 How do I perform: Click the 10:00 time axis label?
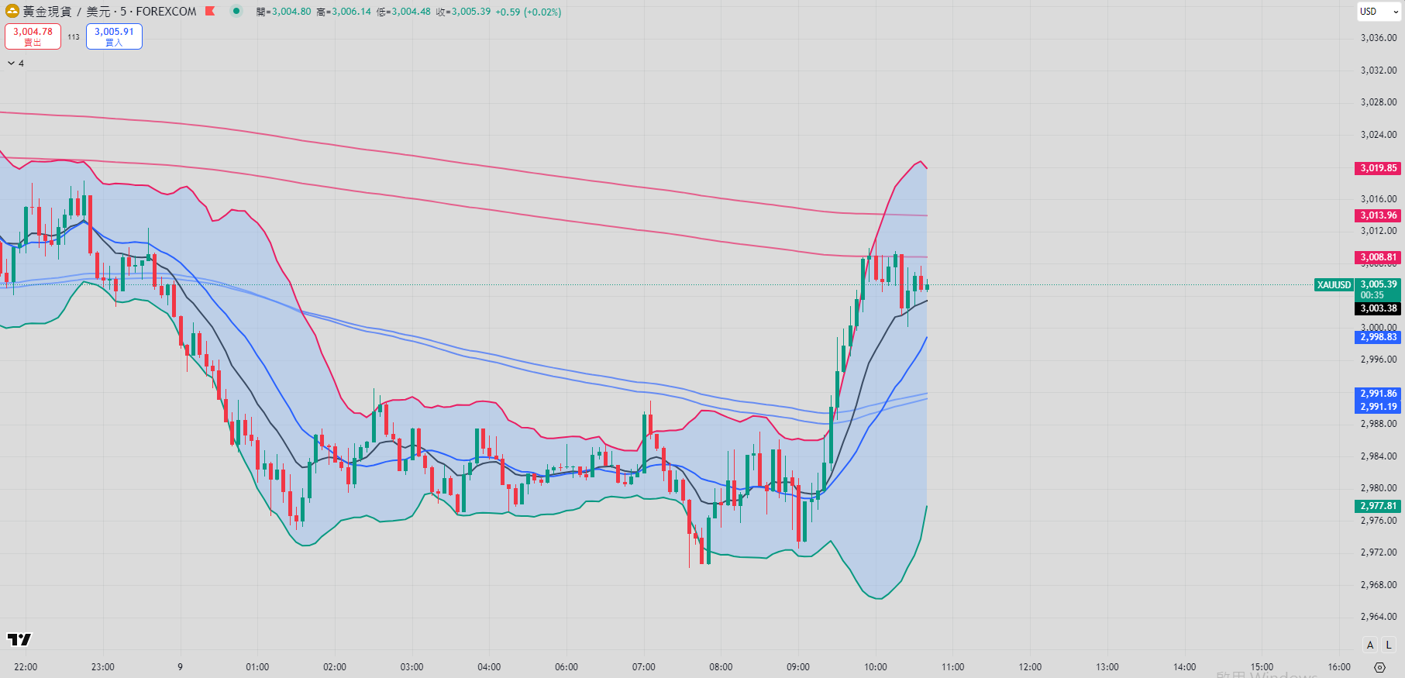(876, 667)
